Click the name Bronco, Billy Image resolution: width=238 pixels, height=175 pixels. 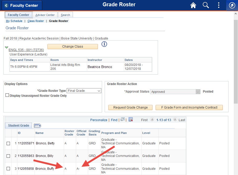(x=44, y=156)
